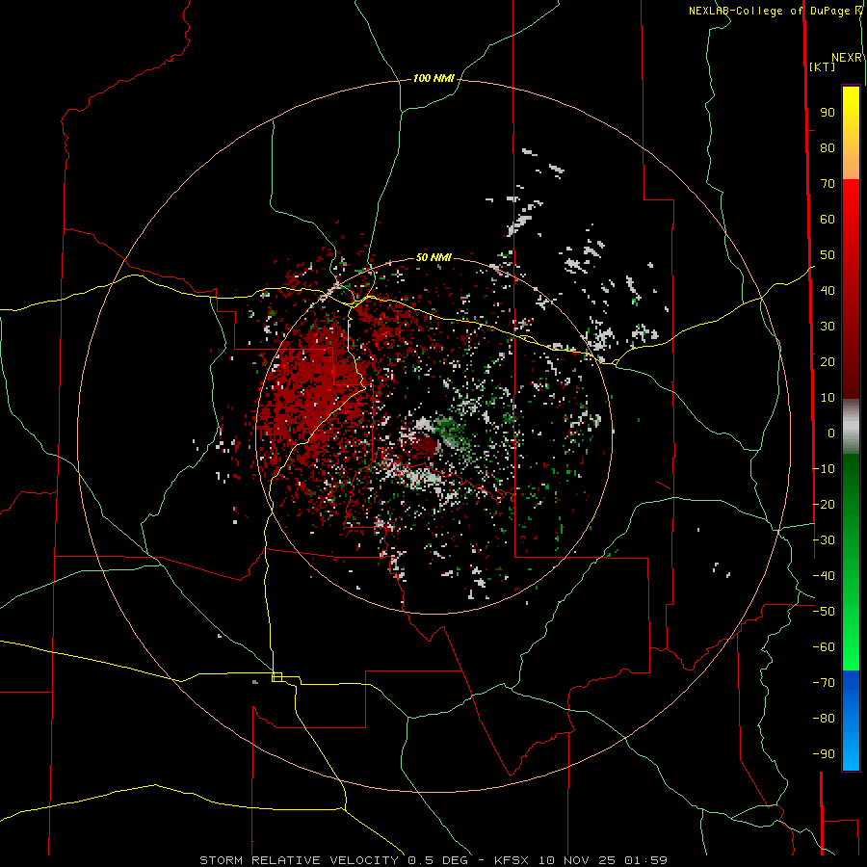Image resolution: width=867 pixels, height=867 pixels.
Task: Click the "100 NMI" range ring label
Action: pos(433,79)
